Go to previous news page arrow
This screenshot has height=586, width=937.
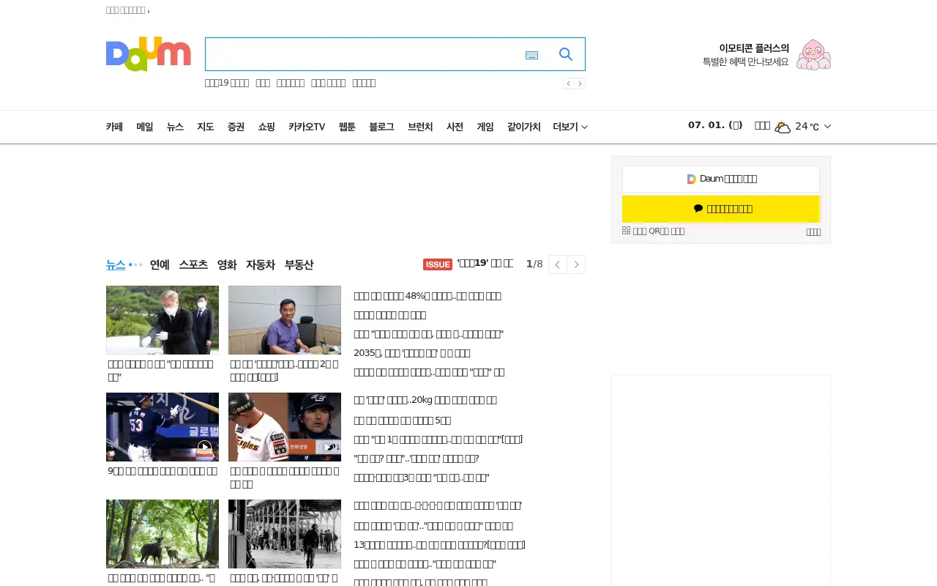[558, 264]
